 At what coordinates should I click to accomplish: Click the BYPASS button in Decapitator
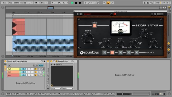[160, 14]
